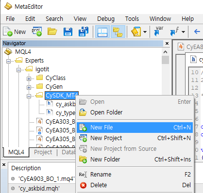
Task: Click CyEA305_B file icon with gear
Action: 39,130
